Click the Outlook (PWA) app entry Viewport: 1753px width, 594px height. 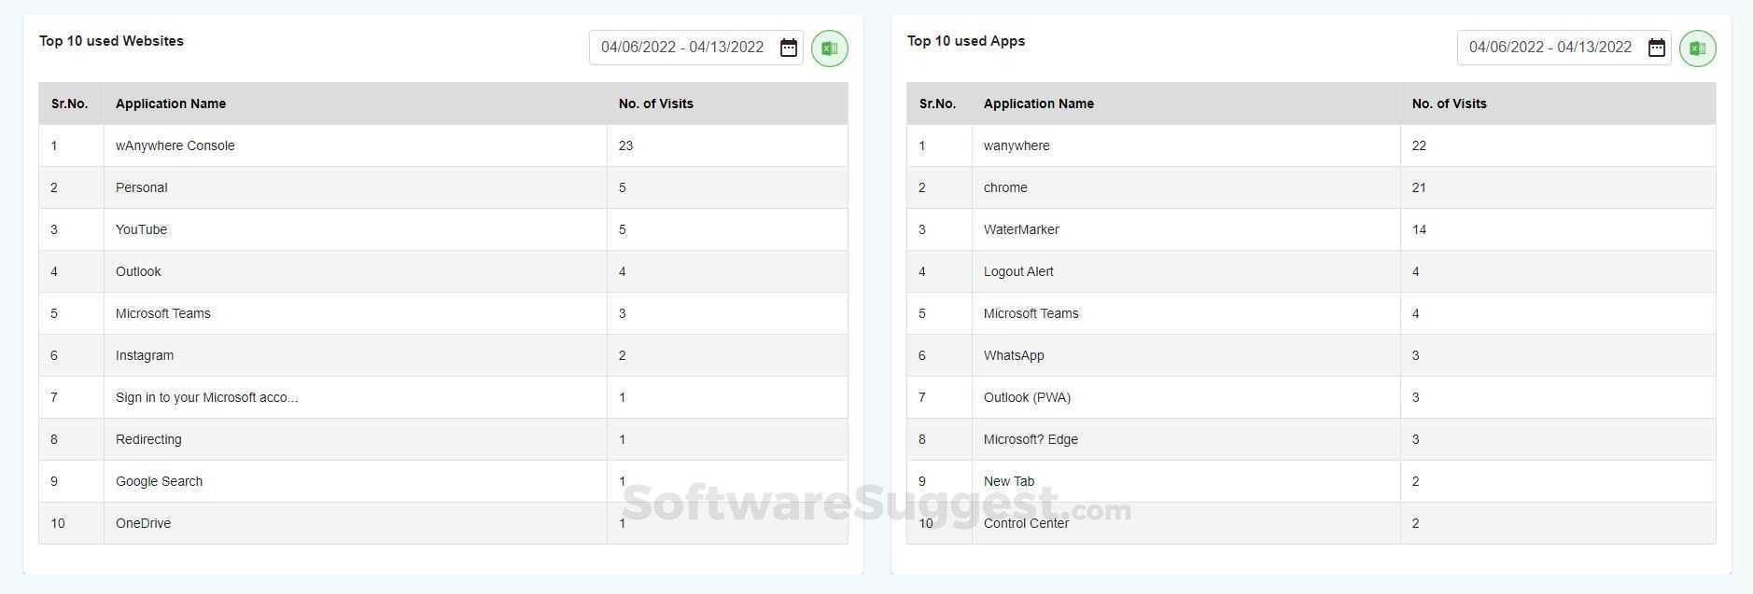pos(1027,397)
